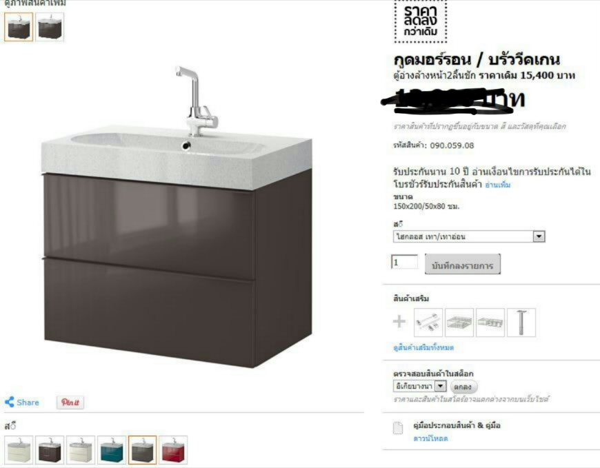Open the cabinet leg add-on product thumbnail
600x468 pixels.
[x=521, y=323]
